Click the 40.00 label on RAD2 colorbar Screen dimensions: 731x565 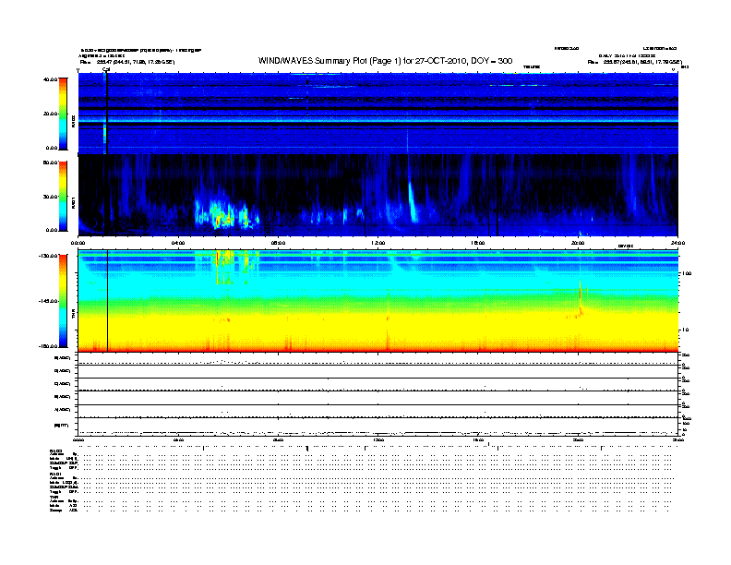coord(50,79)
